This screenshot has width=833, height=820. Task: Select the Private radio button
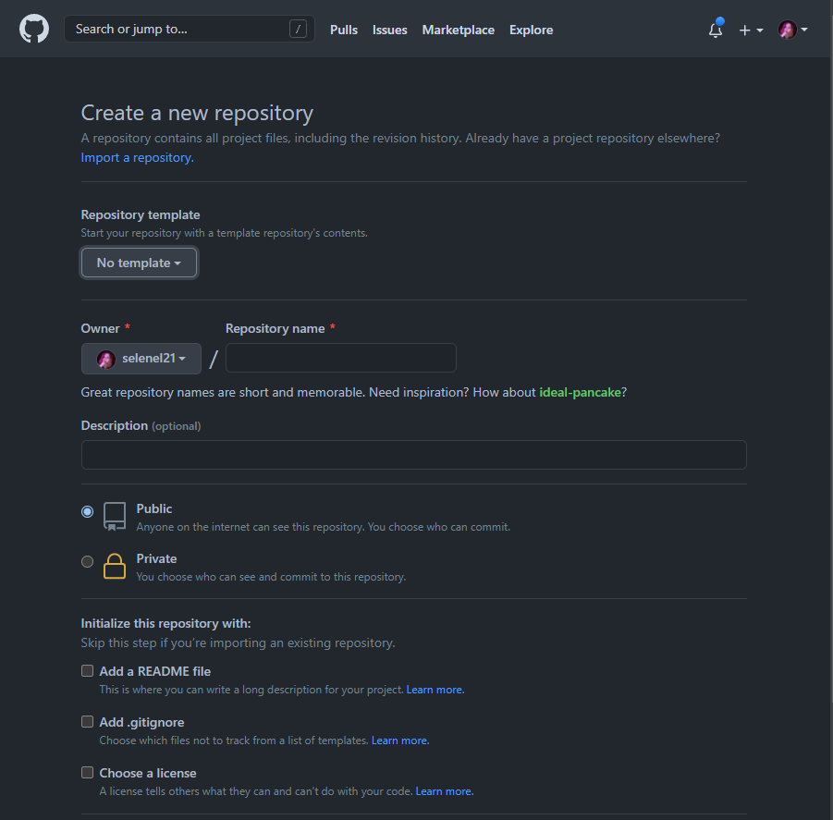(x=87, y=561)
